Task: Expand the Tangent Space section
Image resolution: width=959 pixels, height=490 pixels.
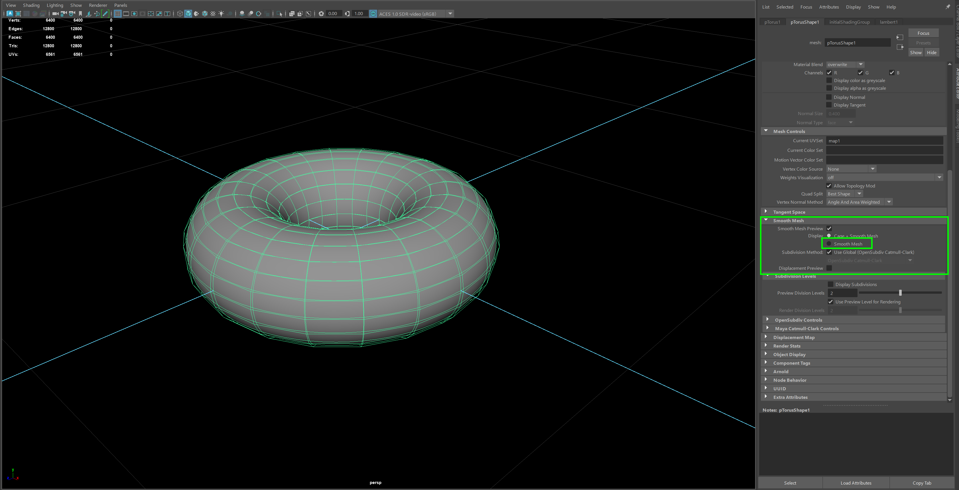Action: [x=766, y=212]
